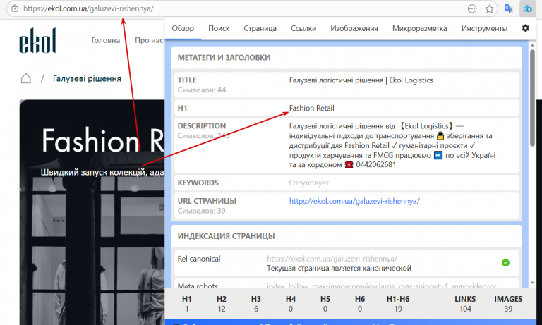Click the Про нас navigation link

point(149,40)
